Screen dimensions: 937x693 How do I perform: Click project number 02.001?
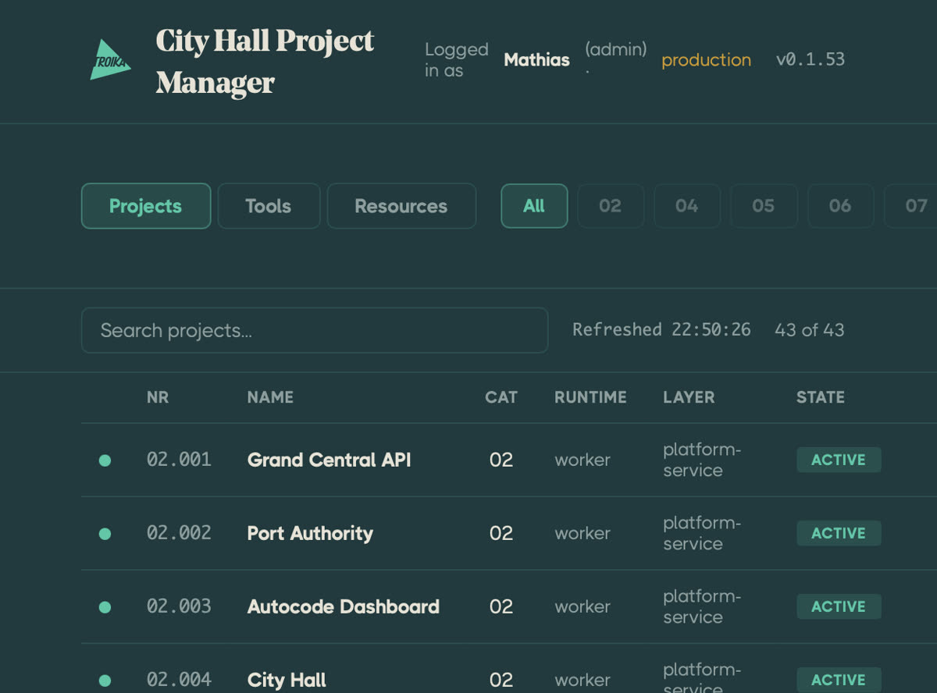click(179, 460)
